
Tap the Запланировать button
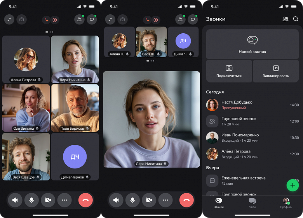[276, 71]
